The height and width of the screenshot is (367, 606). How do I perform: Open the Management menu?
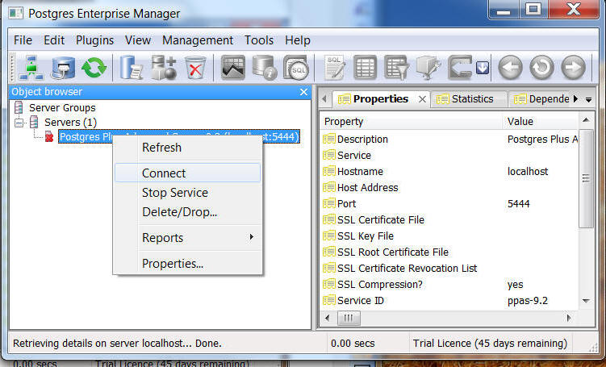[x=198, y=40]
